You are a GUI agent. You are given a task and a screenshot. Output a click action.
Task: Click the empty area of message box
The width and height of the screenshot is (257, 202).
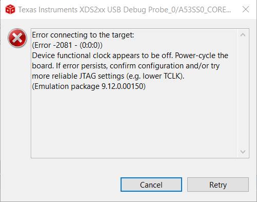click(134, 124)
